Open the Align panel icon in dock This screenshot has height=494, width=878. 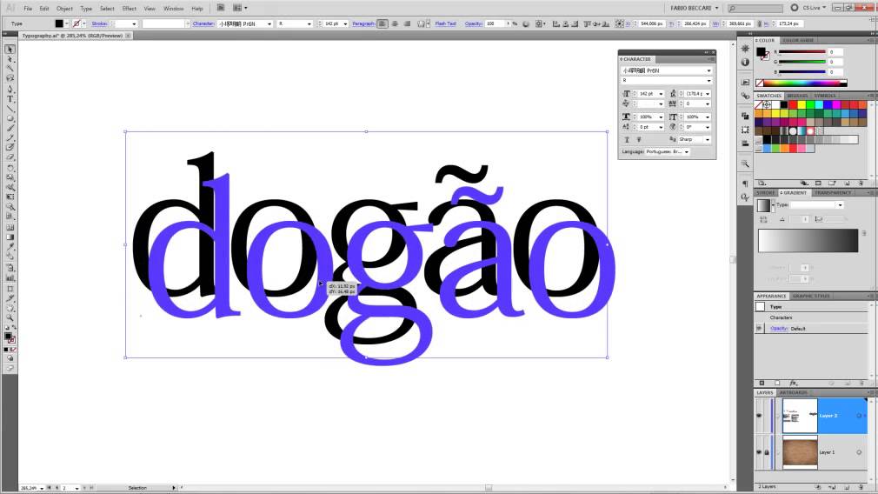[745, 144]
